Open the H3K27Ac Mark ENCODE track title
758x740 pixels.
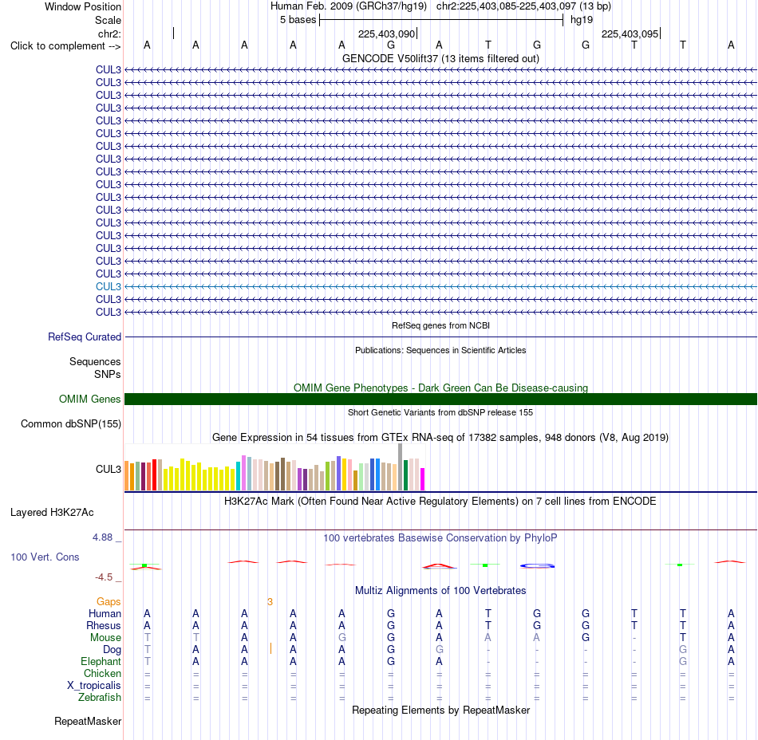[x=440, y=501]
